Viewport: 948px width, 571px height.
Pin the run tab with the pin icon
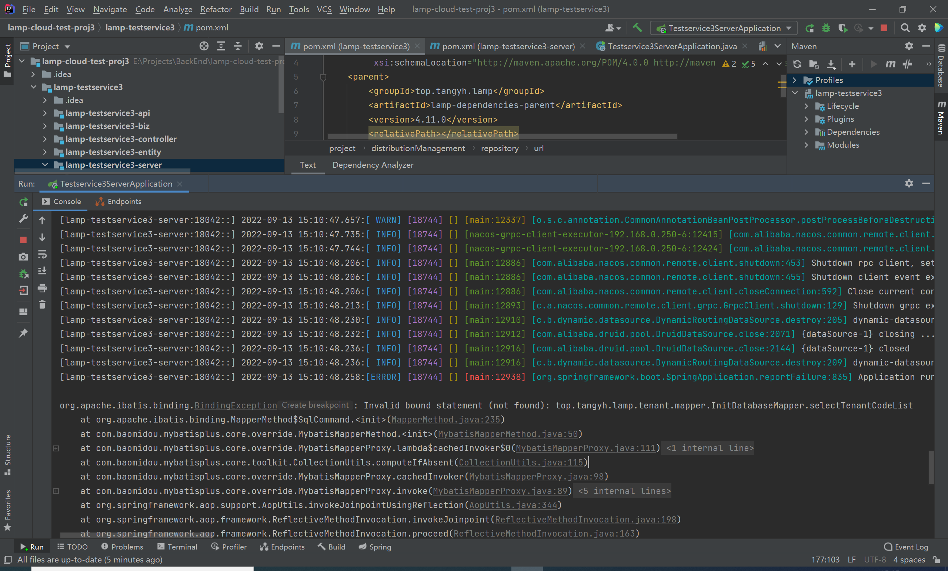click(23, 333)
